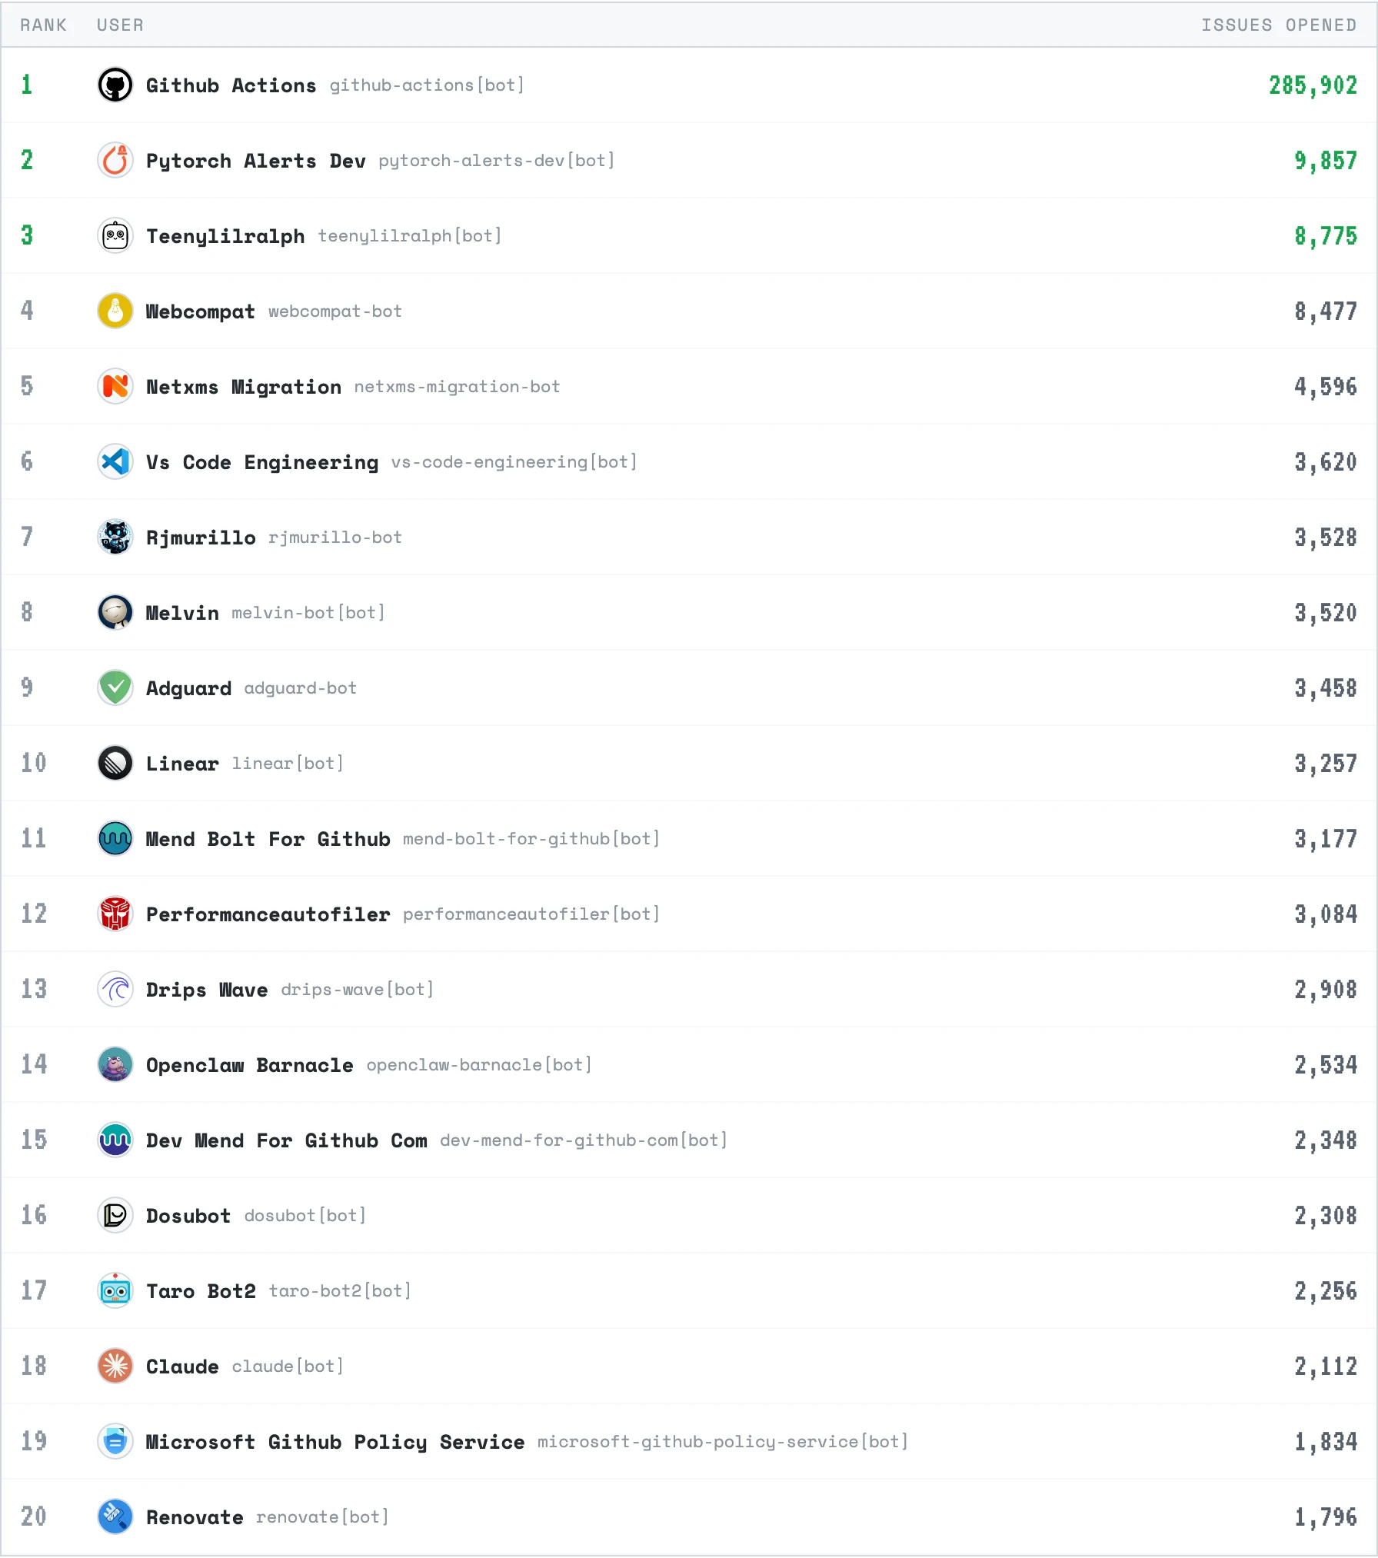The image size is (1378, 1558).
Task: Click the Teenylilralph robot avatar
Action: [x=115, y=236]
